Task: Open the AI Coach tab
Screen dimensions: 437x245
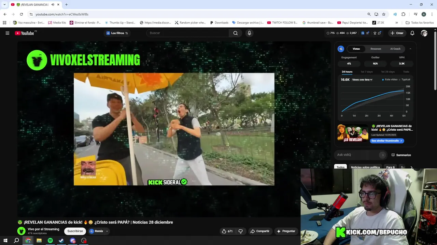Action: click(395, 49)
